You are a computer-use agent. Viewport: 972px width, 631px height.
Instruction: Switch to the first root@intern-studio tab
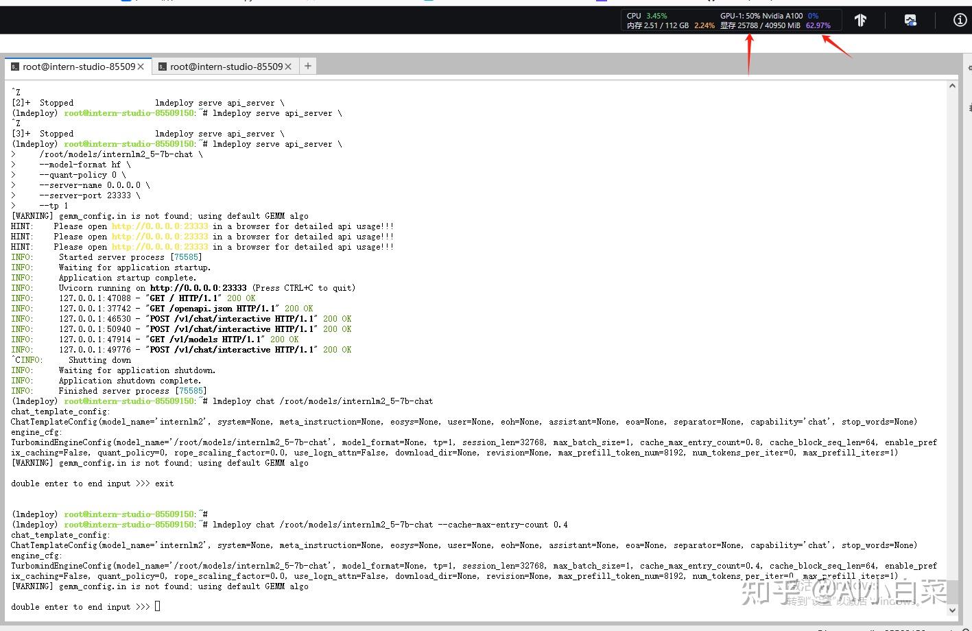point(78,67)
